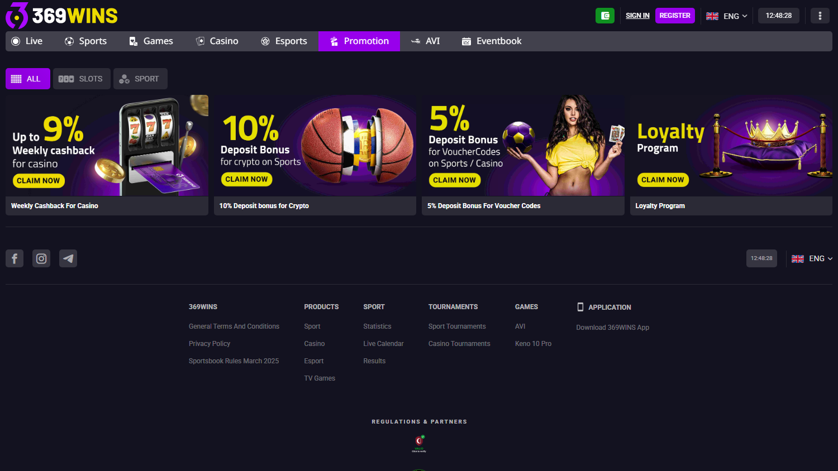Click the Sport link under PRODUCTS

click(x=312, y=326)
